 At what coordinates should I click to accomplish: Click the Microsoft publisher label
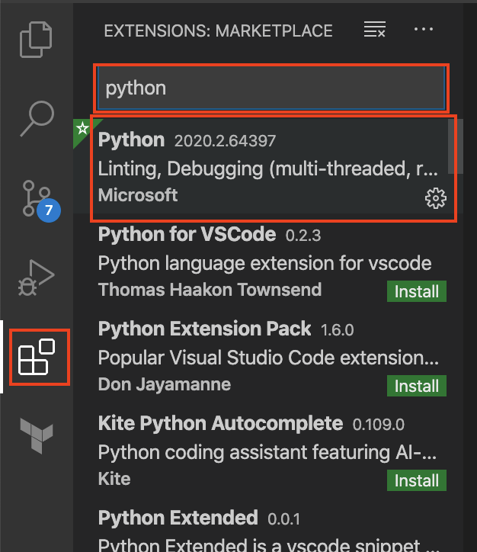[138, 195]
